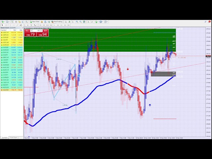Screen dimensions: 212x159
Task: Click the zoom out magnifier icon
Action: (x=80, y=22)
